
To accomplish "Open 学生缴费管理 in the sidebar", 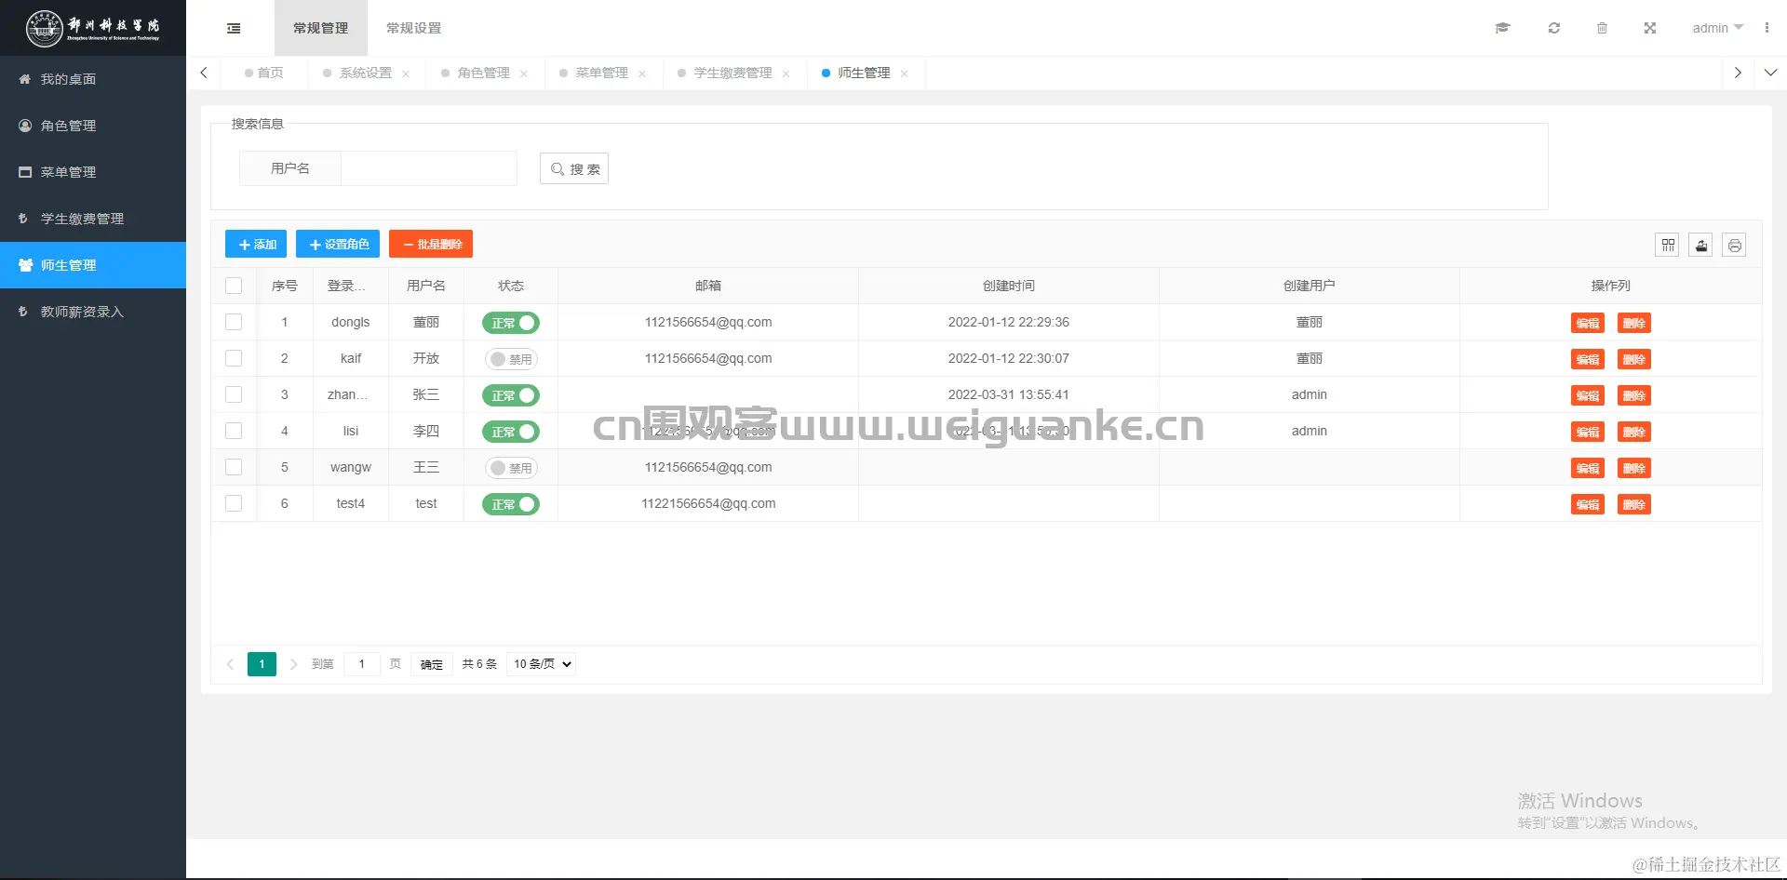I will [93, 219].
